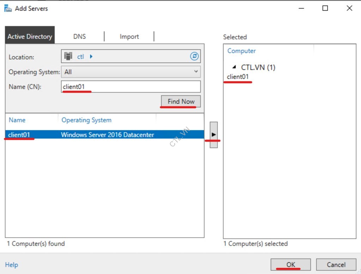This screenshot has height=274, width=361.
Task: Switch to the DNS tab
Action: 79,36
